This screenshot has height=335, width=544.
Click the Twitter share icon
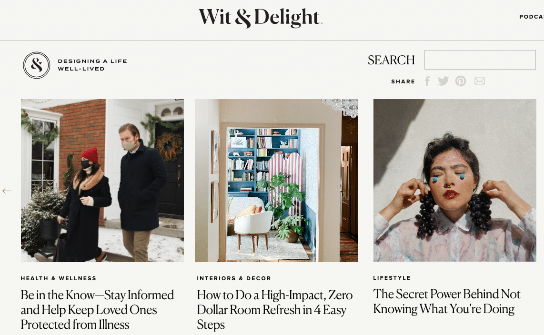443,81
